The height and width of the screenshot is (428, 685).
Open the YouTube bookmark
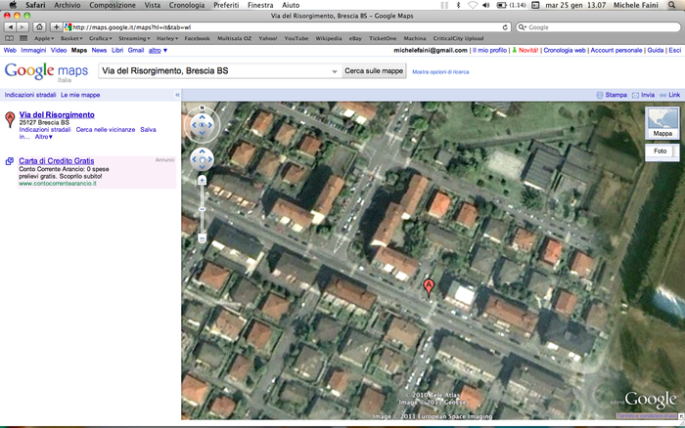click(x=297, y=38)
